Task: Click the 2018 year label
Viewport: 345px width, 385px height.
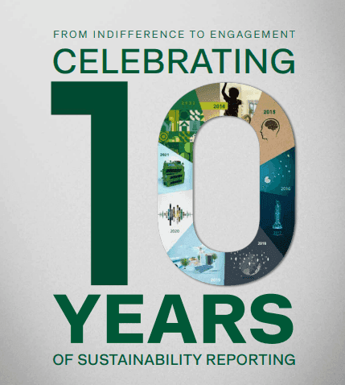Action: (262, 243)
